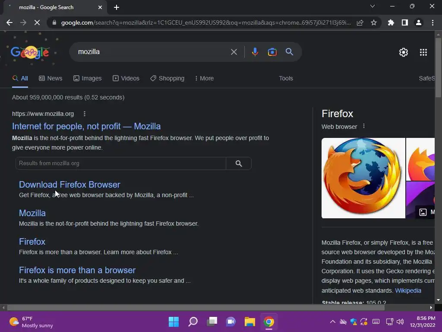Click the Results from mozilla.org field
Viewport: 442px width, 332px height.
[x=121, y=163]
